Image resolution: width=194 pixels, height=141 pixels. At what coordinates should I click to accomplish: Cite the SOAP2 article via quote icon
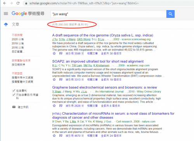click(61, 80)
